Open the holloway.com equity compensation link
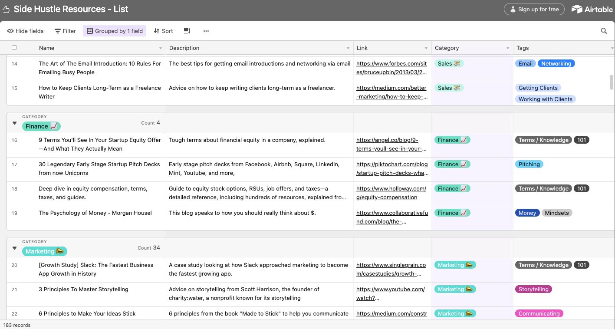The image size is (615, 329). 391,193
